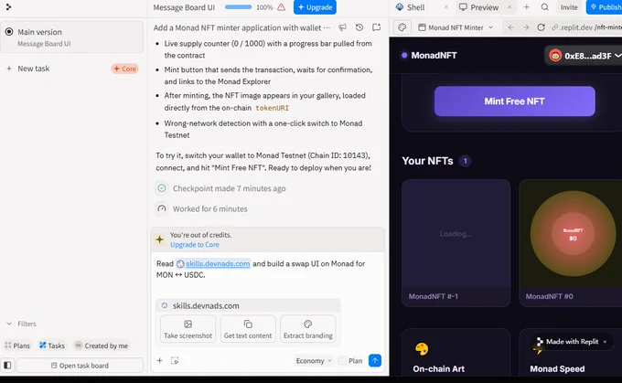
Task: Open the search magnifier icon
Action: coord(545,7)
